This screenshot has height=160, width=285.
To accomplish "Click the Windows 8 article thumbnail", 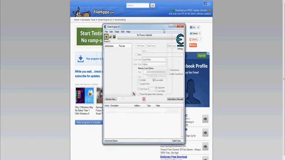I will 85,96.
